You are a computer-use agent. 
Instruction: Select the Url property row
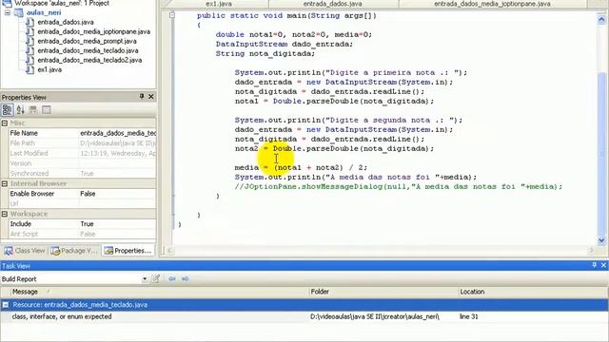tap(83, 203)
